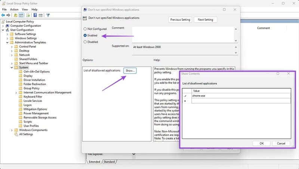Click the Forward arrow toolbar icon

click(9, 15)
